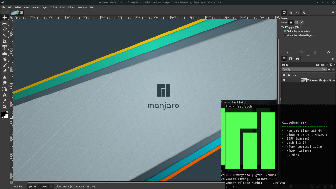
Task: Open the layer mode group switcher dropdown
Action: pyautogui.click(x=332, y=65)
